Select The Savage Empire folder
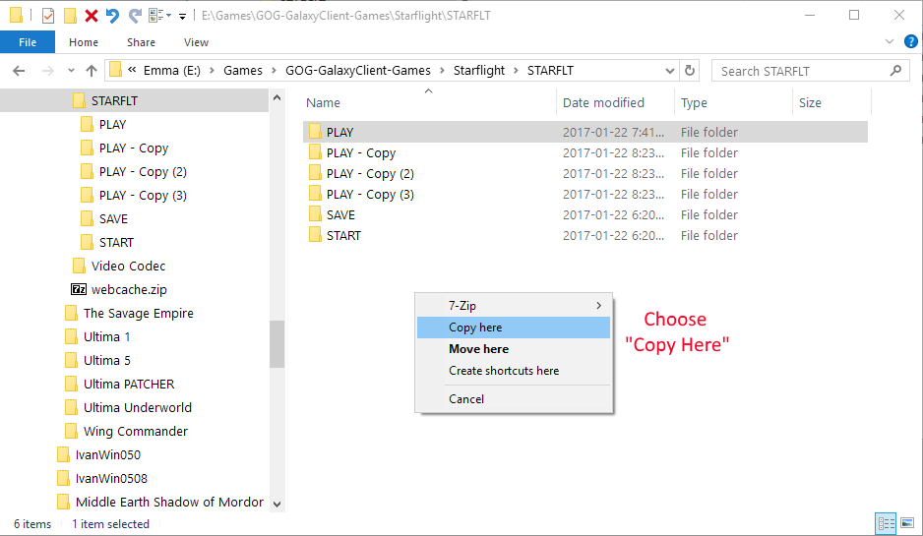This screenshot has height=536, width=923. pyautogui.click(x=139, y=313)
